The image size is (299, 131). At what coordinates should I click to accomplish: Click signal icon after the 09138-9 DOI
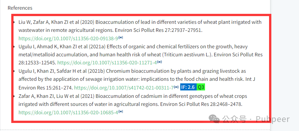pyautogui.click(x=121, y=38)
